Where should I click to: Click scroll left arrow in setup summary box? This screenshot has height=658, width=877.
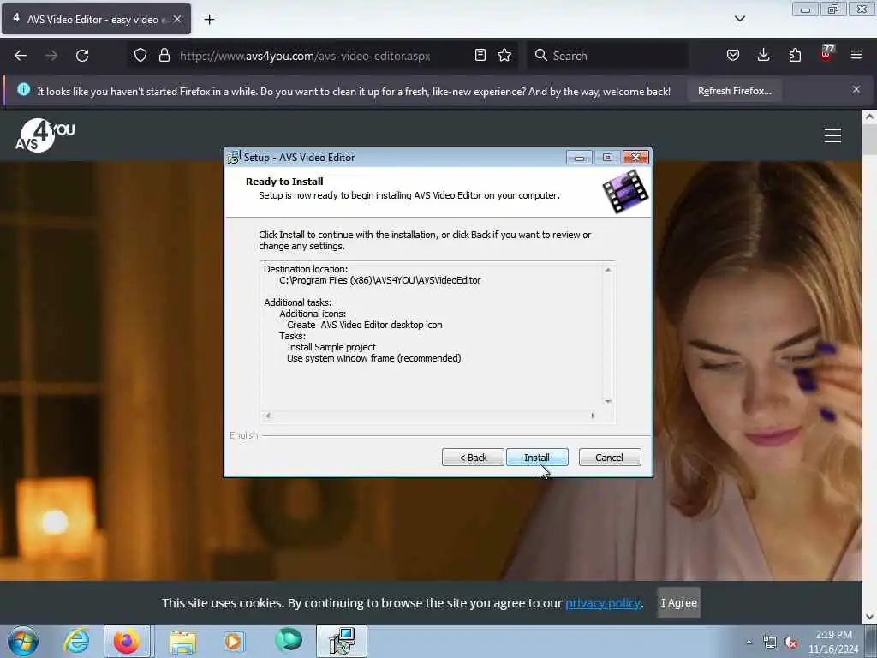point(268,416)
